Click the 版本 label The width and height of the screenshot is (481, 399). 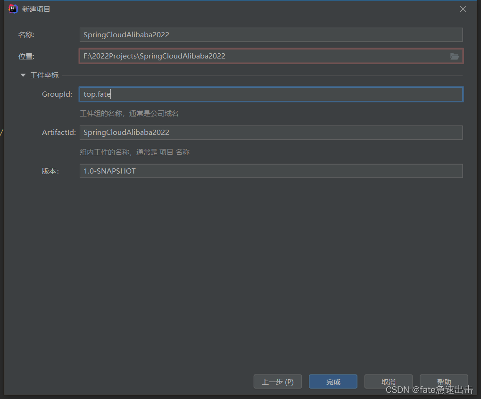(x=50, y=171)
